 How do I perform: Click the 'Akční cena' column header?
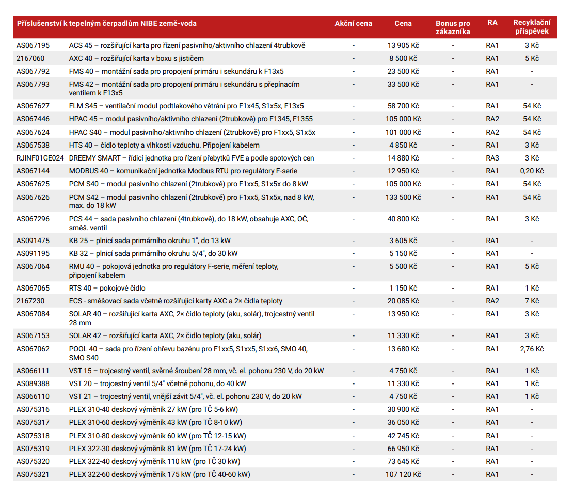pos(353,23)
